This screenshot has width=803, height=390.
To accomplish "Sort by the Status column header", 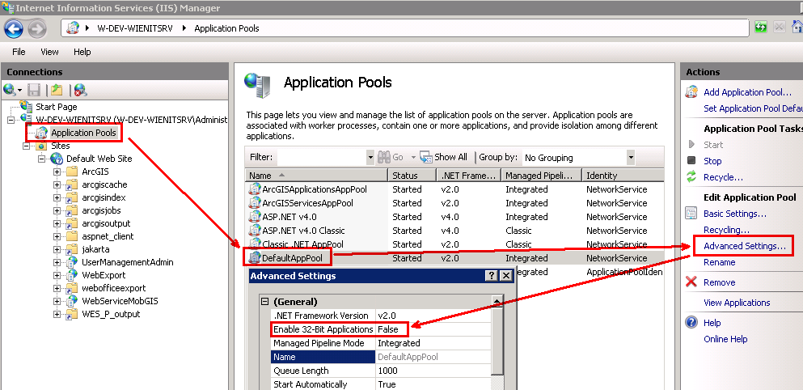I will [412, 176].
